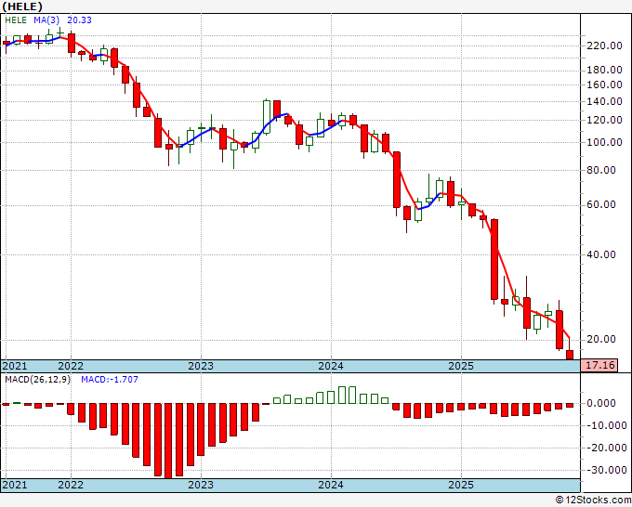Click the 0.000 MACD axis label

coord(601,403)
